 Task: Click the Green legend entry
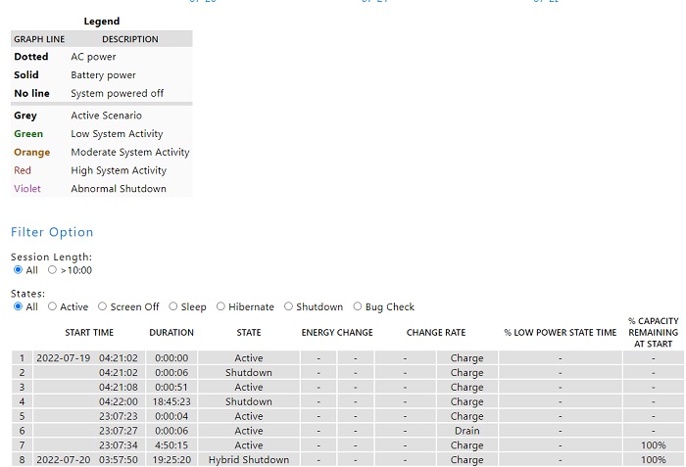tap(28, 134)
